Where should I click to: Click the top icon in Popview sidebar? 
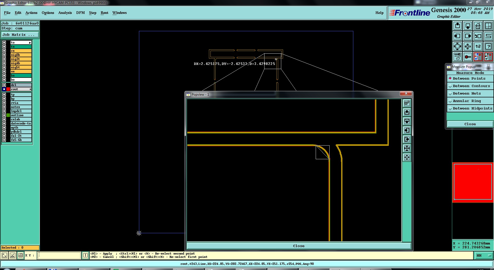(407, 103)
